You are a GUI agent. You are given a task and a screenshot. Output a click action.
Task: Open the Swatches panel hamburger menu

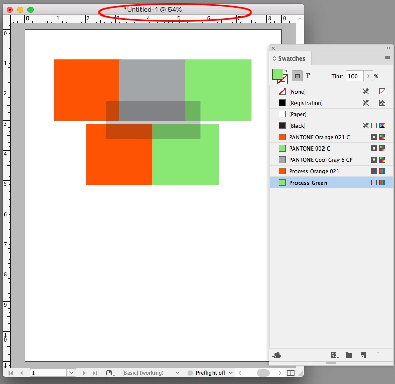388,58
